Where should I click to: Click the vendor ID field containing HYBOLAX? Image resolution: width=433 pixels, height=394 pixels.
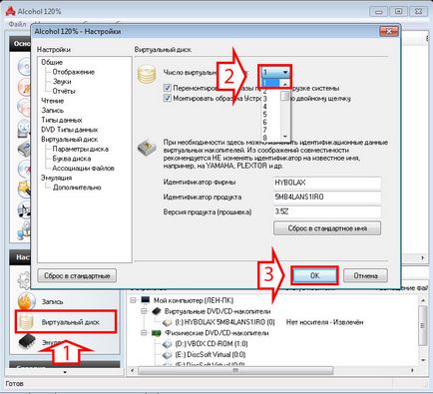(x=327, y=183)
